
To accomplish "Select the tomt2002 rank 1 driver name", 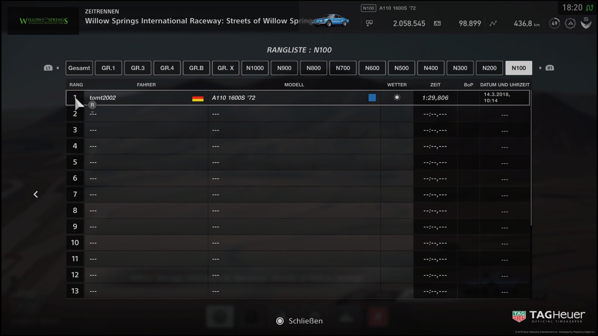I will tap(103, 98).
